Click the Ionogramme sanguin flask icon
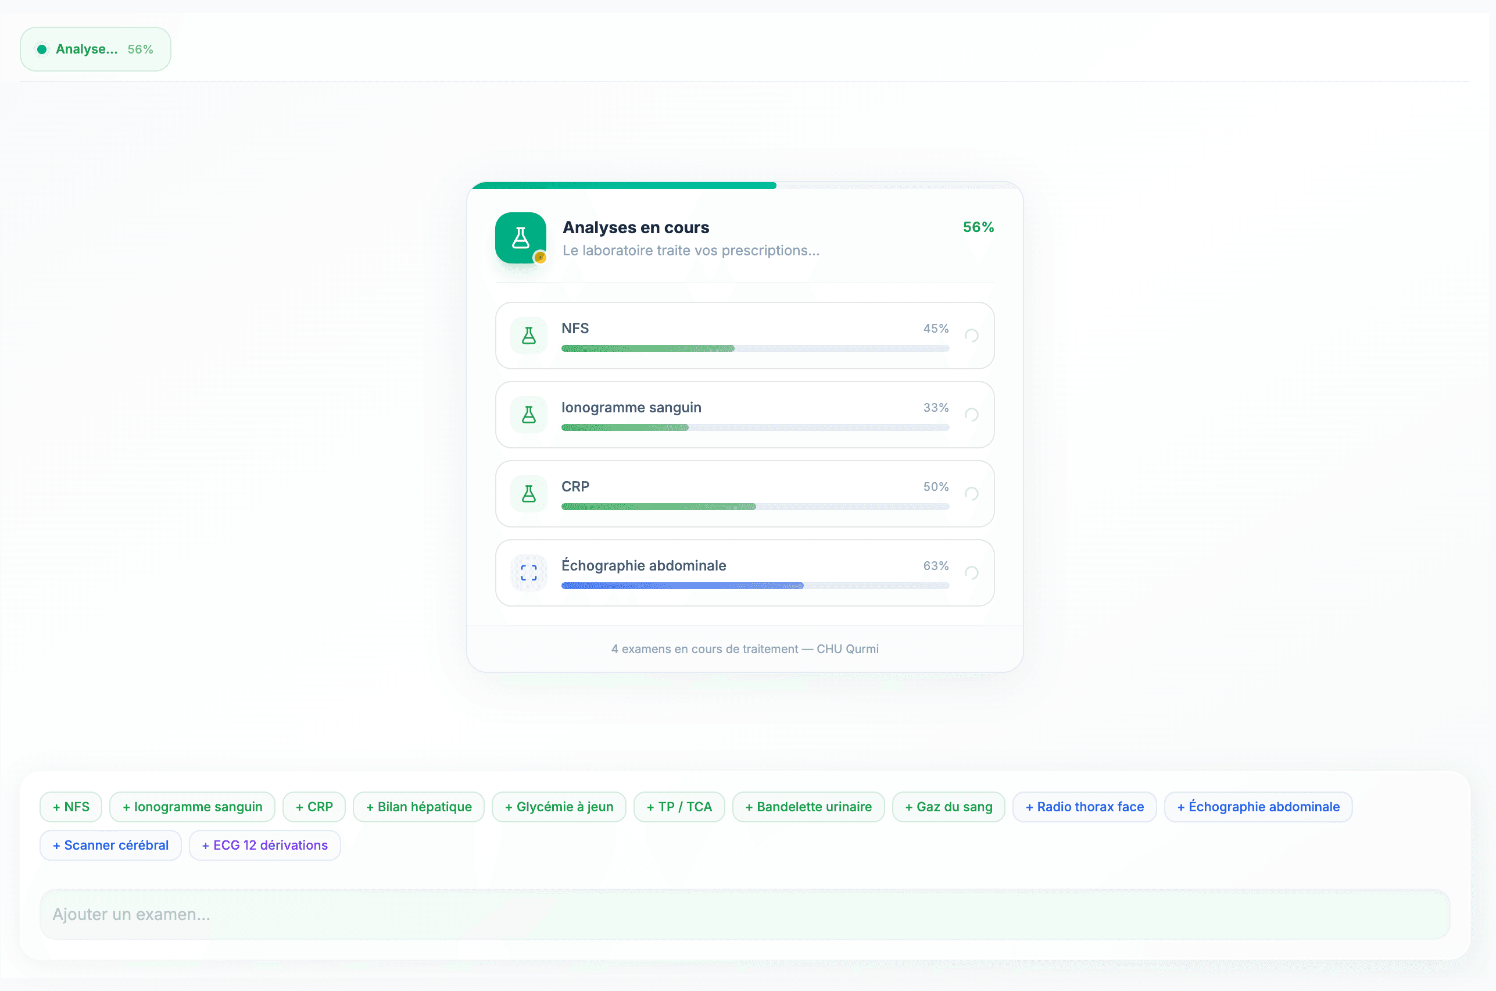 528,415
